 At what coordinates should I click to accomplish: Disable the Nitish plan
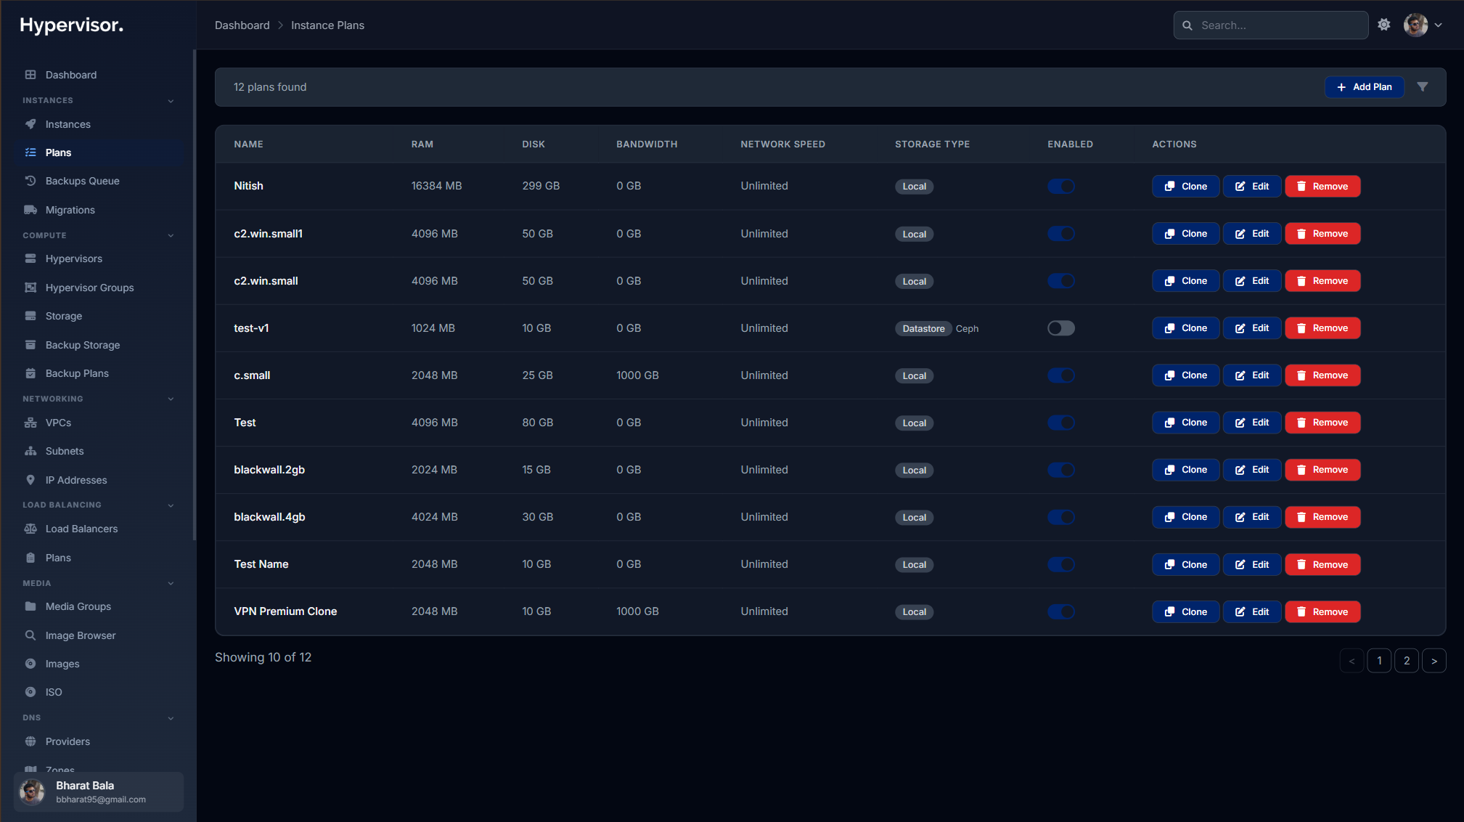click(x=1061, y=186)
